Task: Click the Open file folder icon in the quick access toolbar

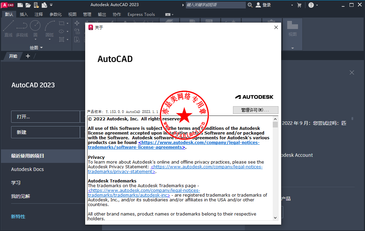Action: pos(28,5)
